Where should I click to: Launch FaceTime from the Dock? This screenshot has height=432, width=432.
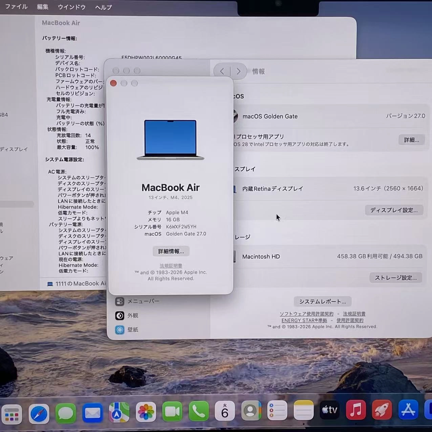(172, 412)
